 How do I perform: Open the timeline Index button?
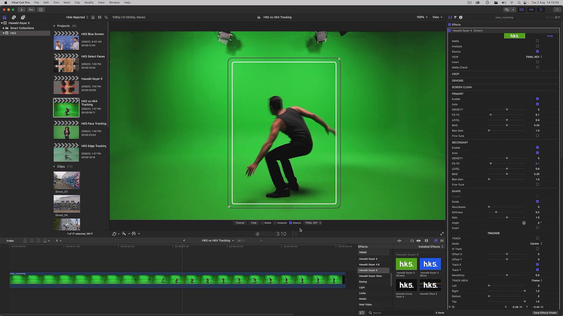(10, 241)
